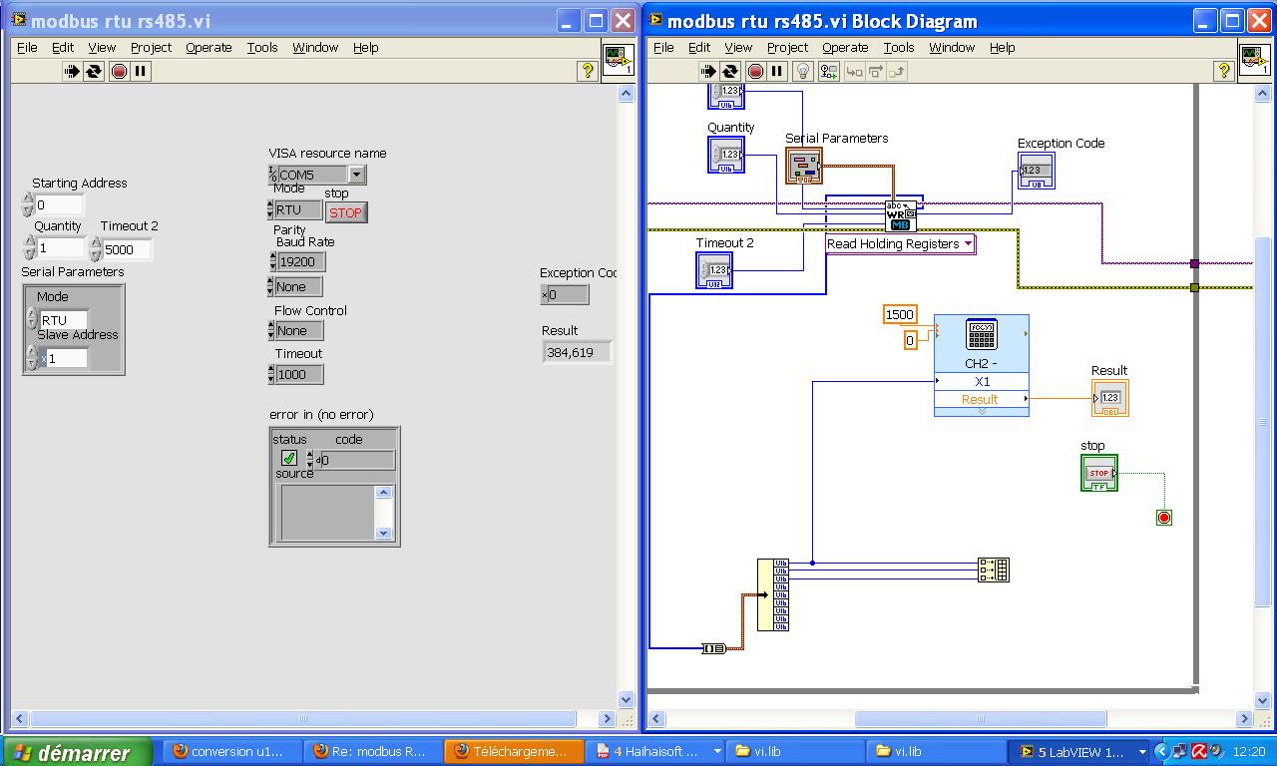Click the Slave Address value field
Screen dimensions: 1277x766
tap(67, 358)
